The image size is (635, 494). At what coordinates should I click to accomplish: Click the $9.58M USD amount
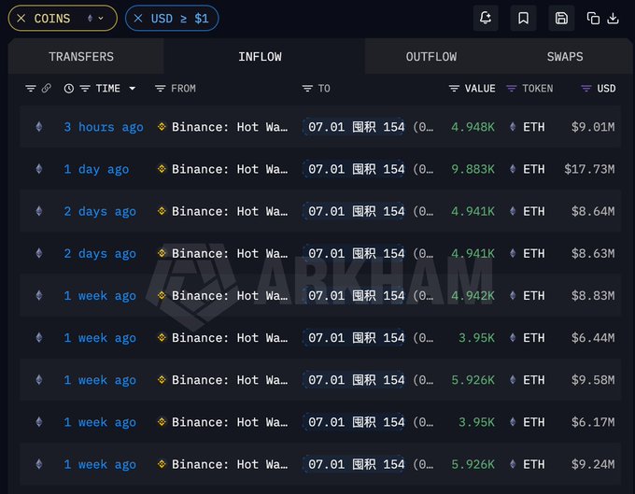click(593, 380)
